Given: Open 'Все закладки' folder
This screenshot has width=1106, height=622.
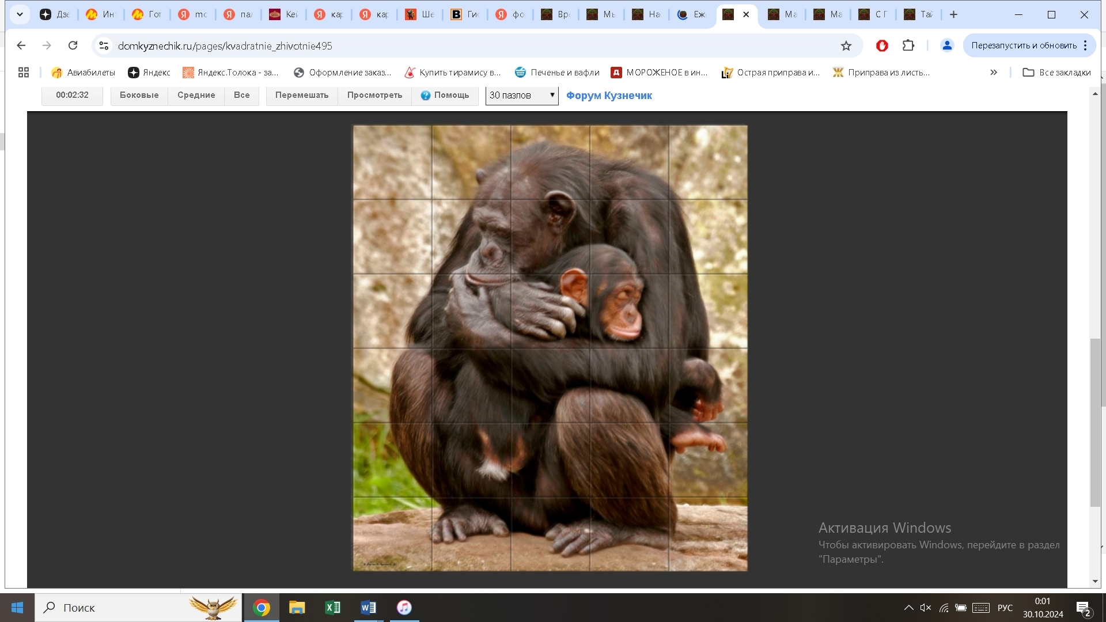Looking at the screenshot, I should tap(1056, 72).
